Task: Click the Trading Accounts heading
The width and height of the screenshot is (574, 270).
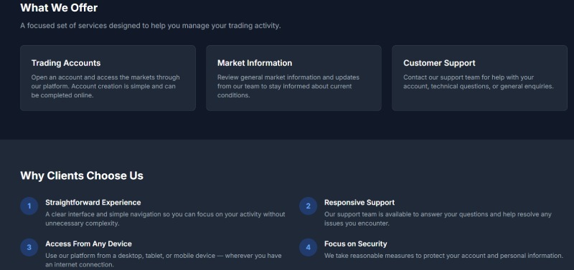Action: click(x=66, y=63)
